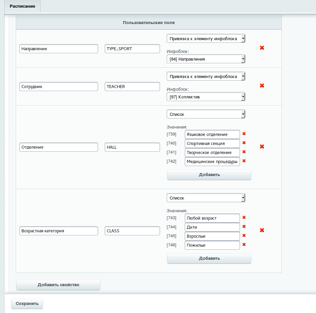Screen dimensions: 316x313
Task: Open the type dropdown for Направление property
Action: click(206, 38)
